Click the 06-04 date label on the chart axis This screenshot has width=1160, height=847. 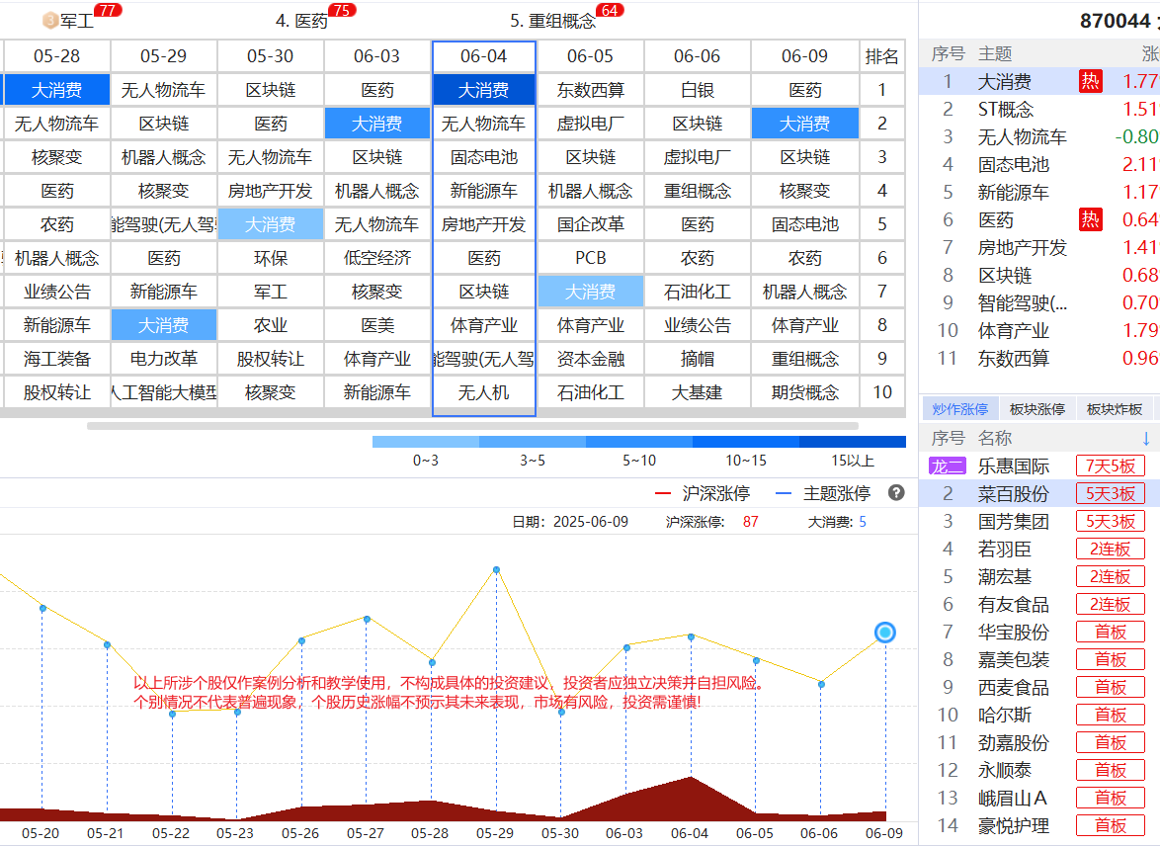pos(690,834)
